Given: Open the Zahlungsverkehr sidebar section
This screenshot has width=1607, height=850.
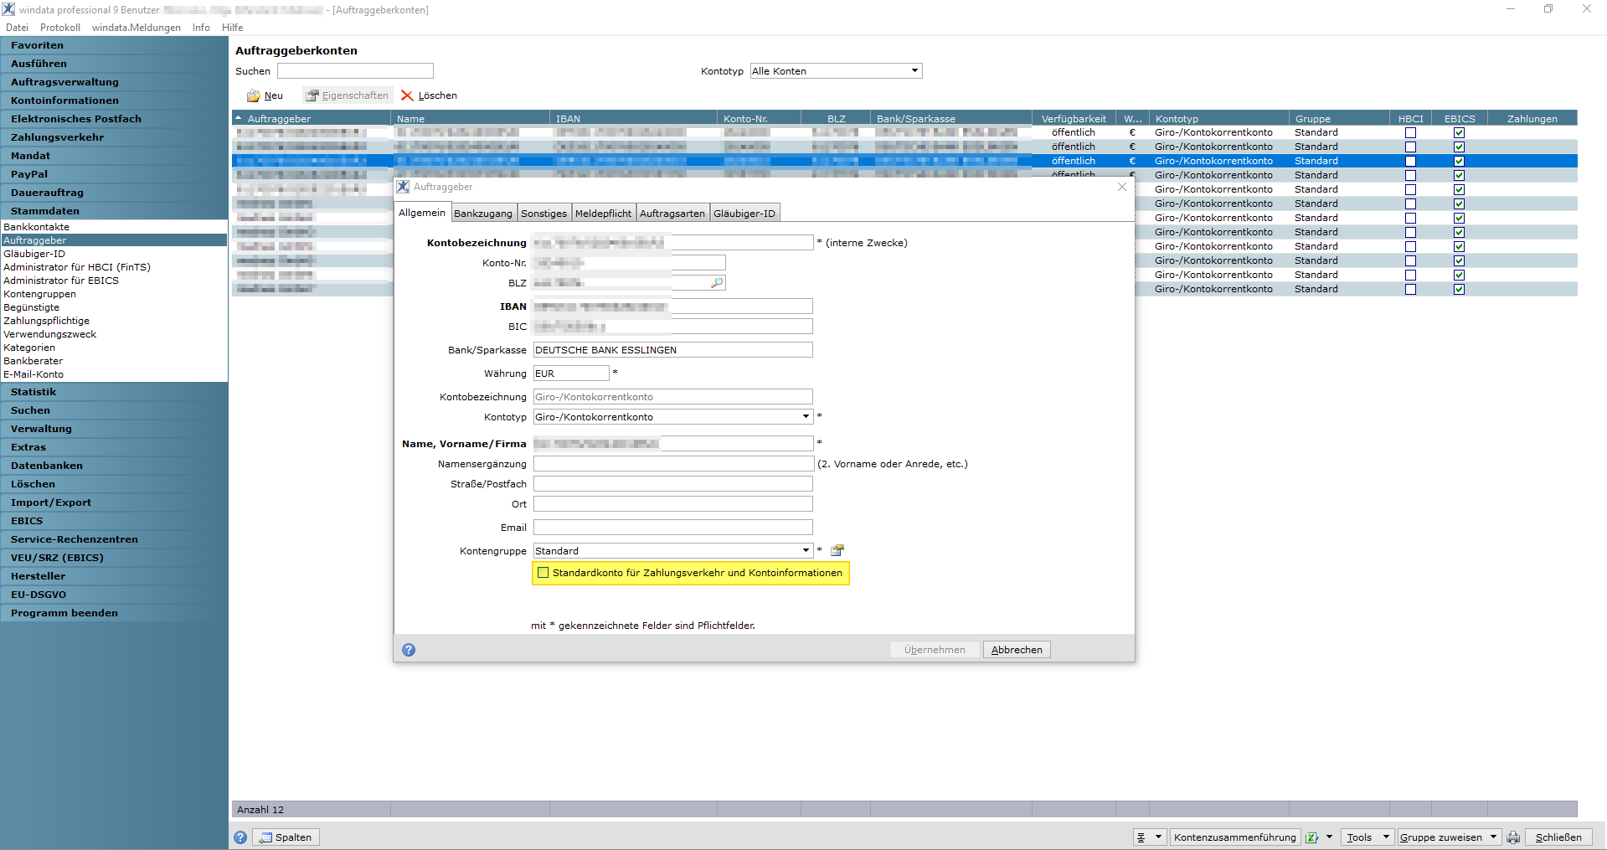Looking at the screenshot, I should click(x=114, y=137).
